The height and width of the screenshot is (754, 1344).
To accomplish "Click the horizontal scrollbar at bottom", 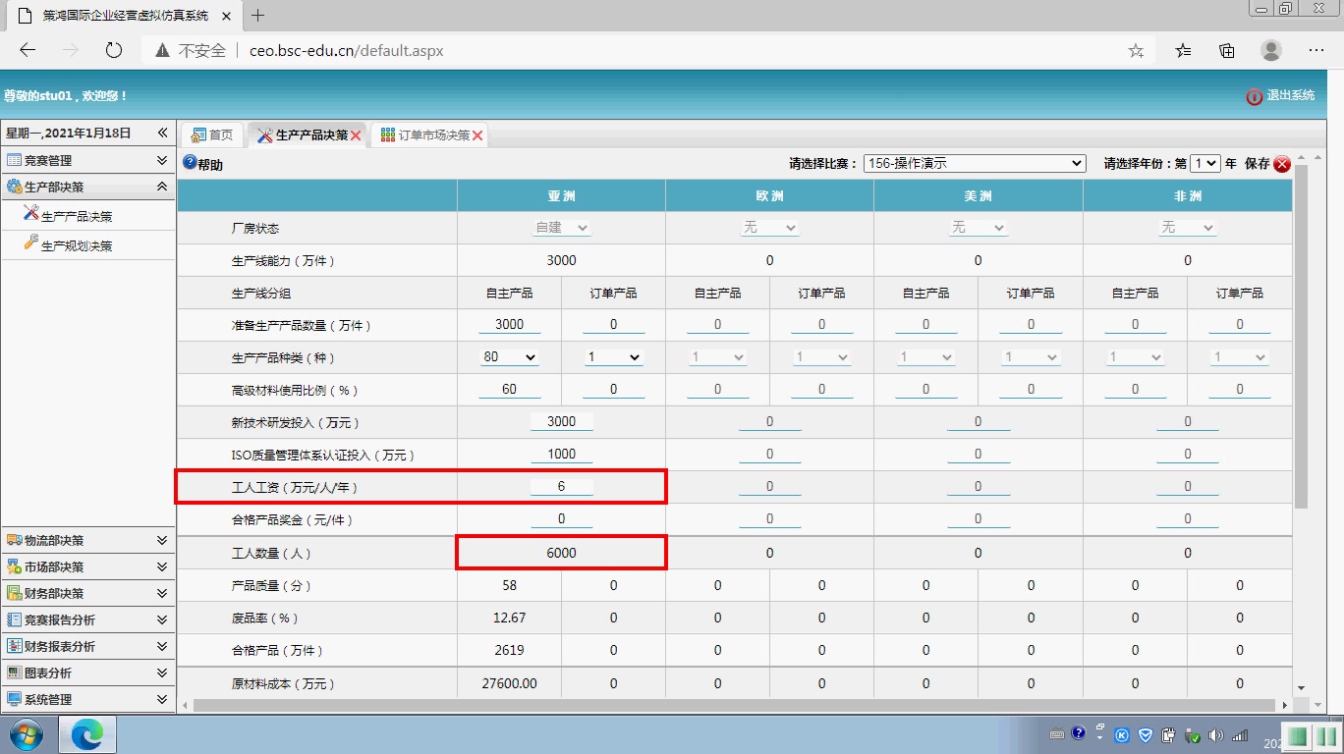I will pyautogui.click(x=736, y=705).
